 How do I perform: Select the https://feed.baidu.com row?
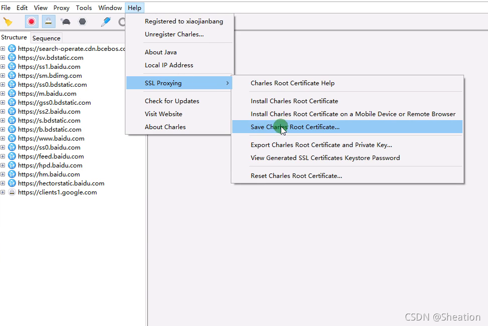tap(51, 156)
